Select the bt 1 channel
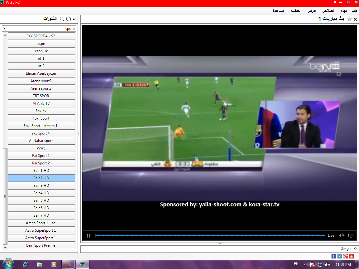 (41, 58)
